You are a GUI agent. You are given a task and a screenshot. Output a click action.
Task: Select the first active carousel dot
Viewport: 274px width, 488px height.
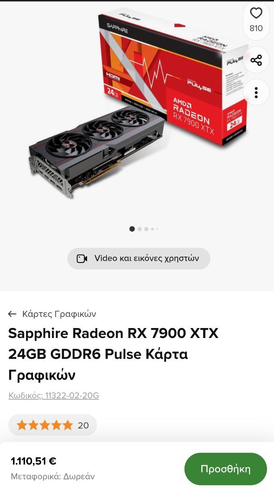point(132,229)
